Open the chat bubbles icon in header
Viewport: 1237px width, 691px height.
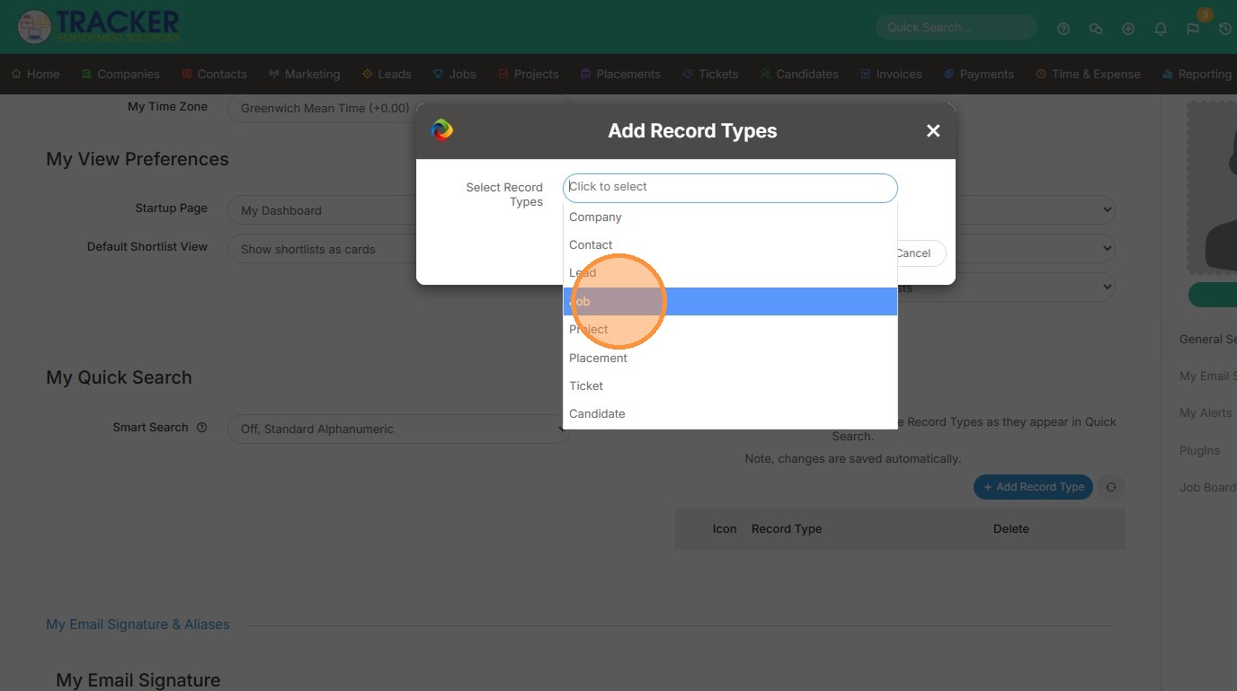pyautogui.click(x=1096, y=29)
